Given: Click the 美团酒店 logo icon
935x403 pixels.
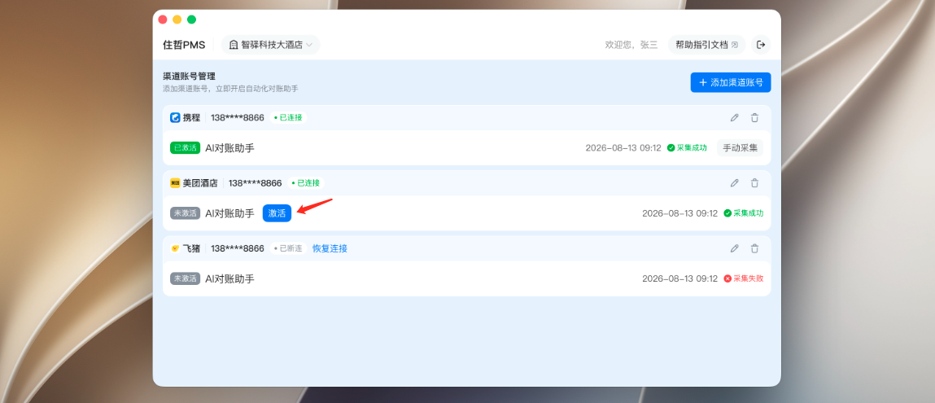Looking at the screenshot, I should click(x=175, y=183).
